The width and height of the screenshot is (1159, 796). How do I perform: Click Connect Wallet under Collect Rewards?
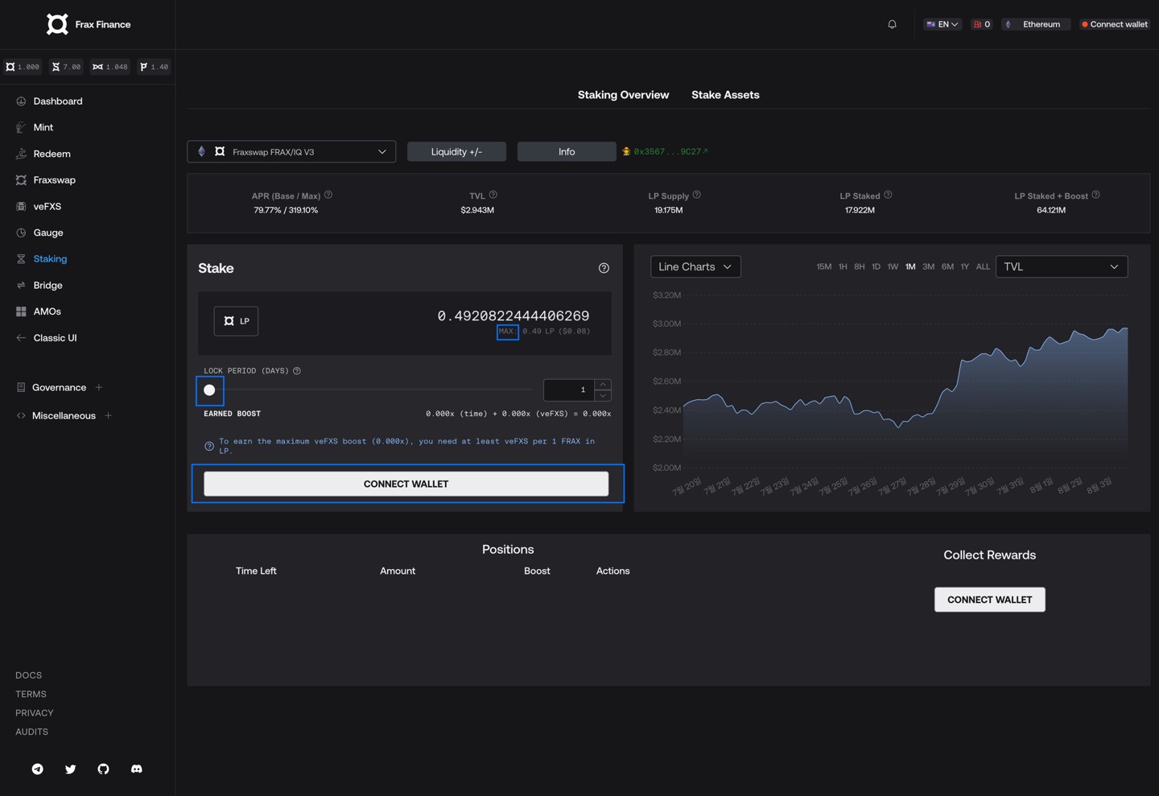(989, 600)
